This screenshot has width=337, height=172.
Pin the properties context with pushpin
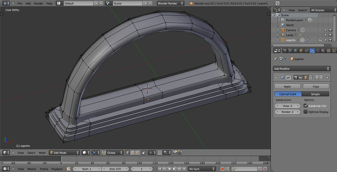tap(275, 59)
